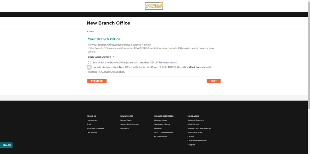Open Idea Box footer link
Viewport: 310px width, 154px height.
158,129
